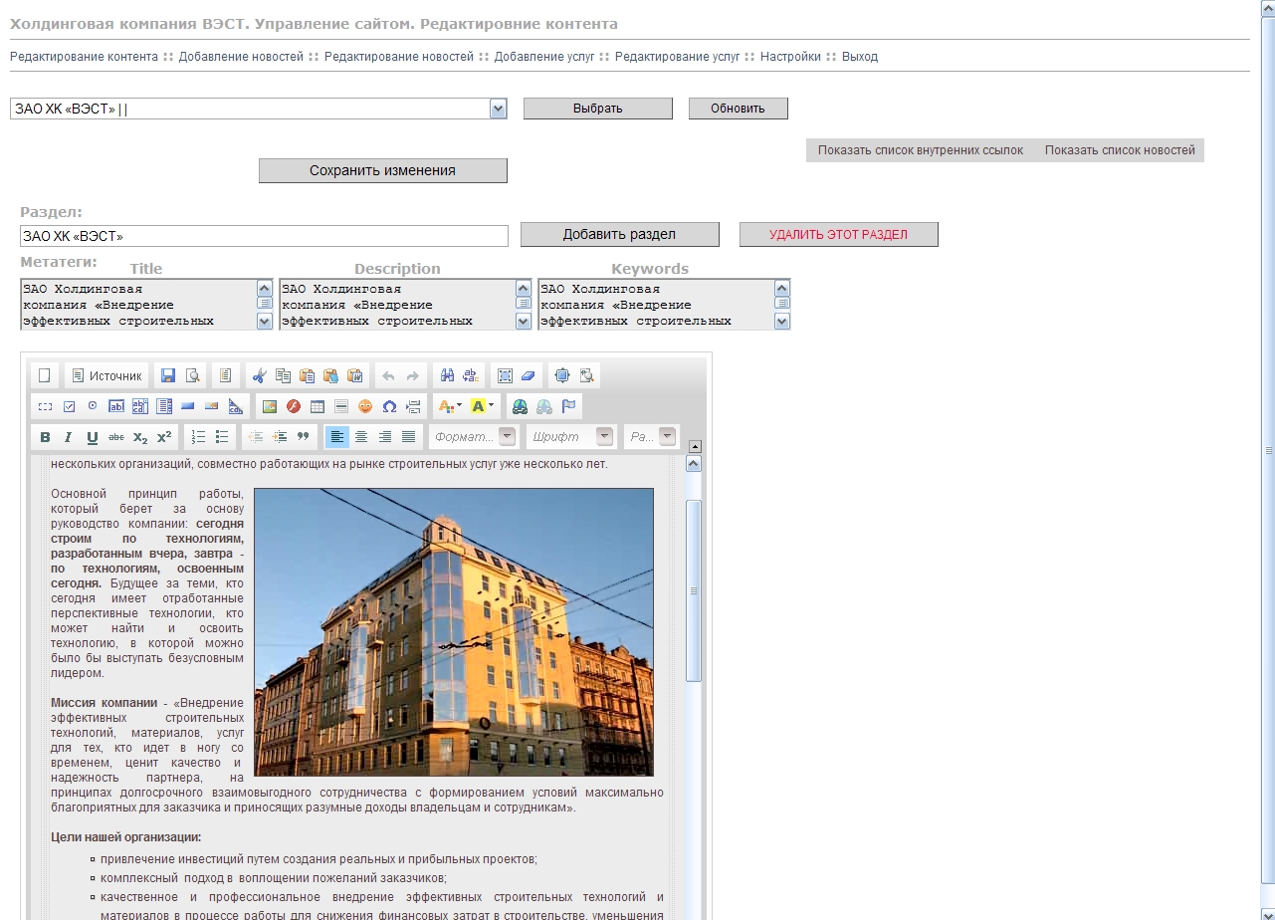Click the cut scissors icon
This screenshot has width=1275, height=920.
pyautogui.click(x=259, y=375)
